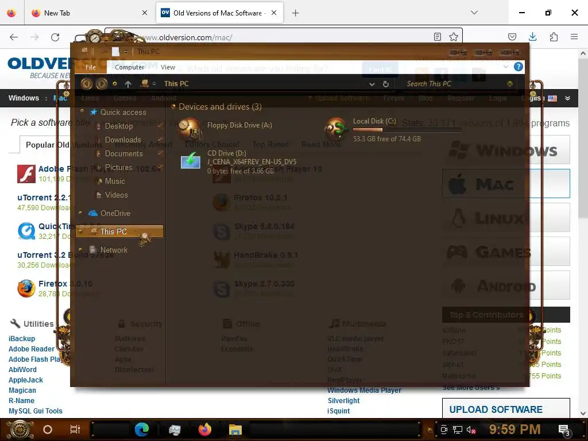Open a new Firefox tab with plus
The image size is (588, 441).
[x=296, y=13]
